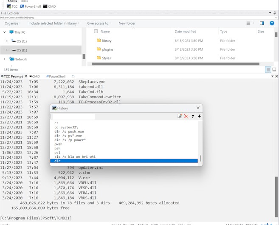
Task: Open the tab window dropdown arrow
Action: [272, 76]
